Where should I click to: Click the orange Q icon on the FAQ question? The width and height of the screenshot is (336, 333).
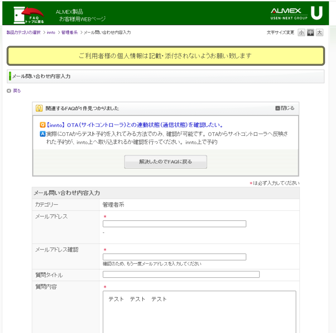click(42, 125)
